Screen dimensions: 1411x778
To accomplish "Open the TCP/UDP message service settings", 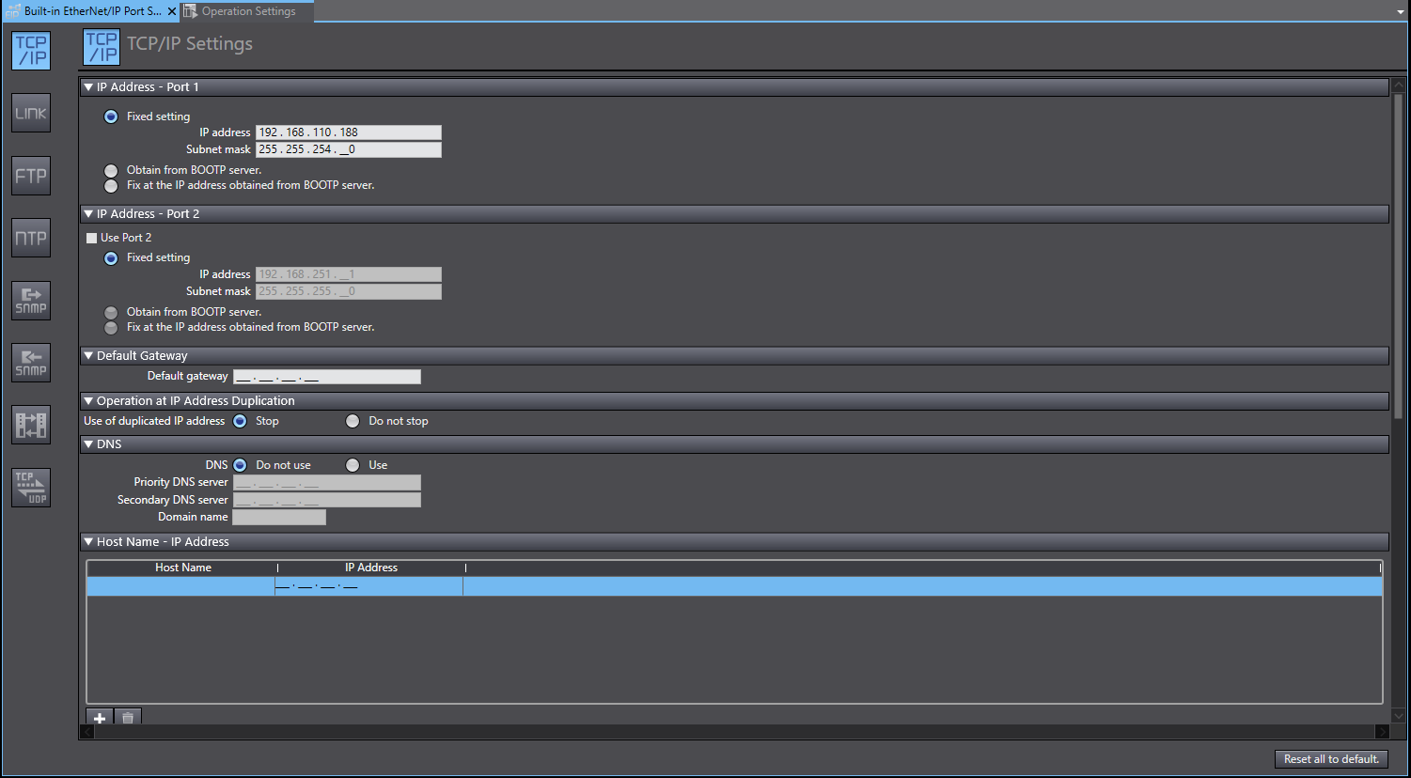I will pos(31,487).
